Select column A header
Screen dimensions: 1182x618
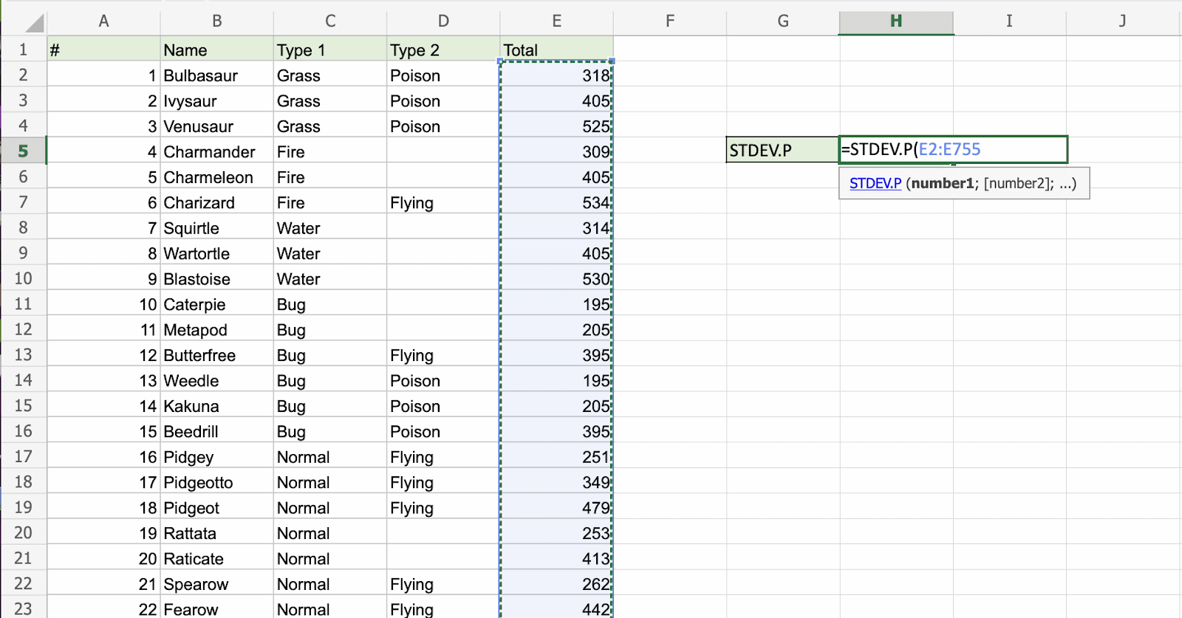pos(103,21)
